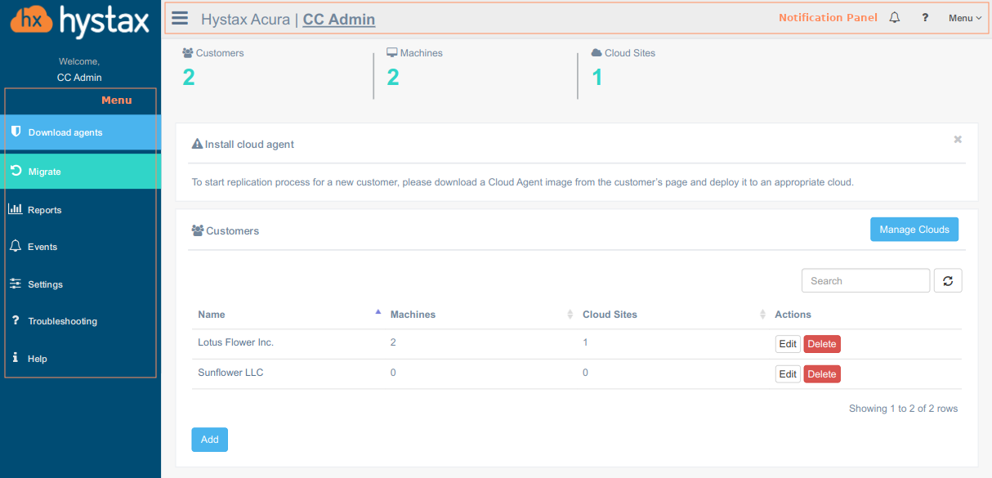This screenshot has height=478, width=992.
Task: Open the Reports sidebar item
Action: coord(45,210)
